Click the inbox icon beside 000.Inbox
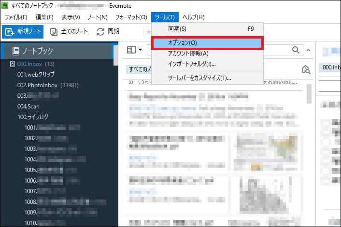 tap(13, 64)
